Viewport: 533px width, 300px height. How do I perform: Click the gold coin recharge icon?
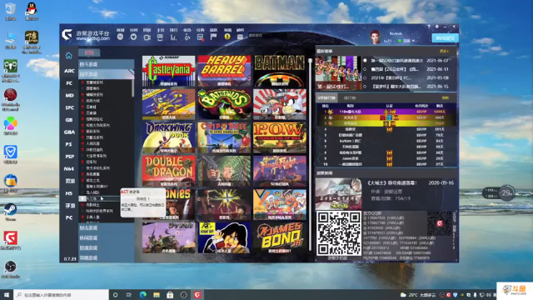227,37
